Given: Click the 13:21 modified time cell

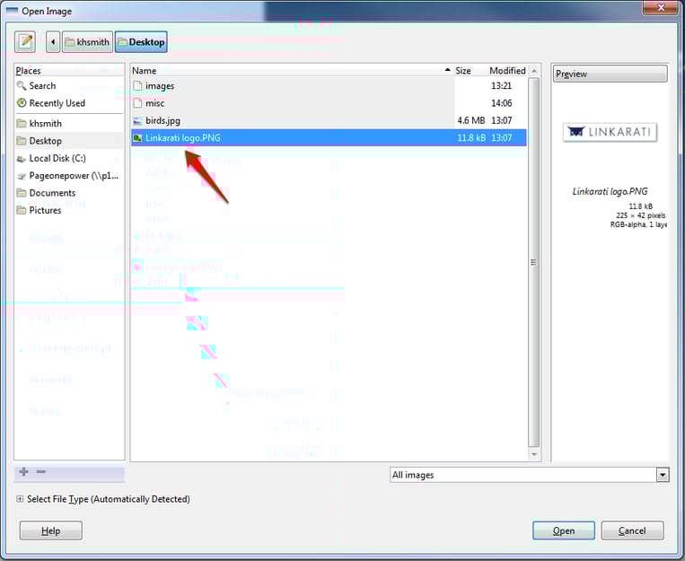Looking at the screenshot, I should 502,85.
